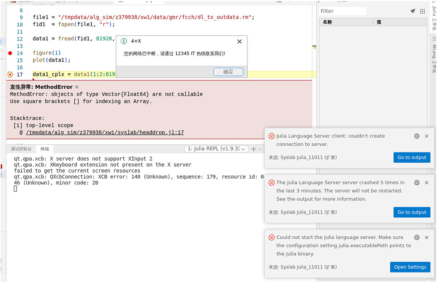Image resolution: width=437 pixels, height=283 pixels.
Task: Click line number 9 in the gutter
Action: (x=21, y=17)
